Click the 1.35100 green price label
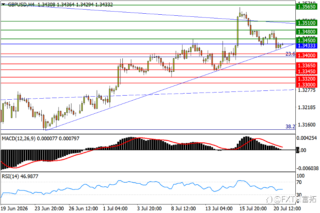The image size is (320, 213). click(307, 23)
